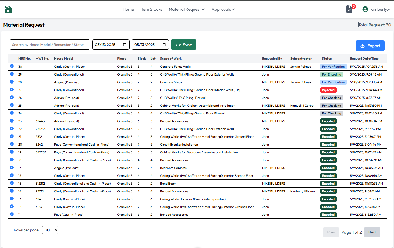Click the kimberly.v user profile icon
The width and height of the screenshot is (394, 248).
pos(365,9)
